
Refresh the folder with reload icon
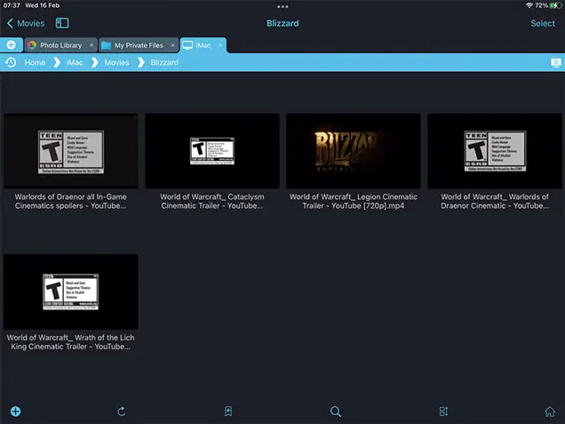pos(122,412)
